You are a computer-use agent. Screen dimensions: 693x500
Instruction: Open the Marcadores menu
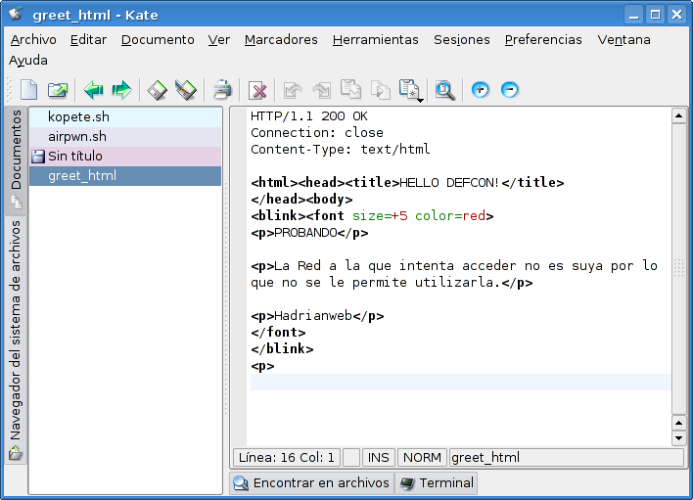281,40
